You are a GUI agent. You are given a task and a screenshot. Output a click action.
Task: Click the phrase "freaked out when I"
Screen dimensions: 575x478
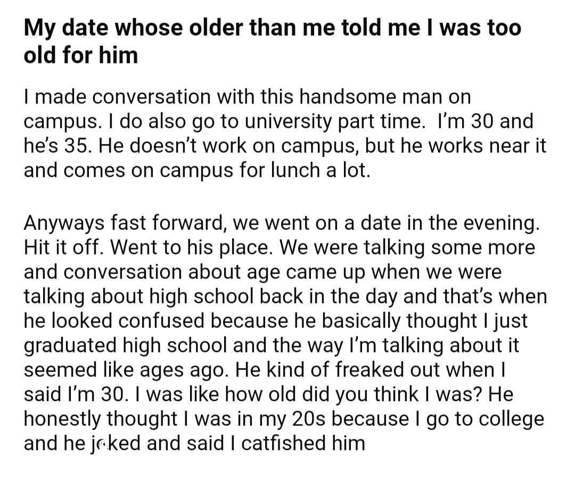point(421,369)
